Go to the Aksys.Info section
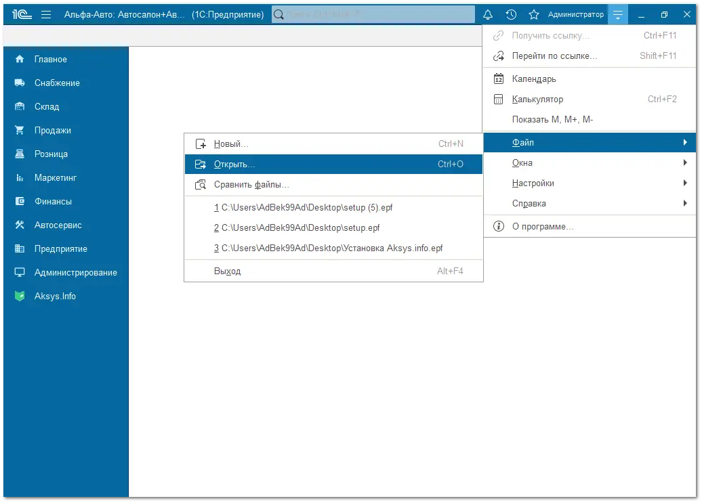The height and width of the screenshot is (503, 702). (x=66, y=296)
